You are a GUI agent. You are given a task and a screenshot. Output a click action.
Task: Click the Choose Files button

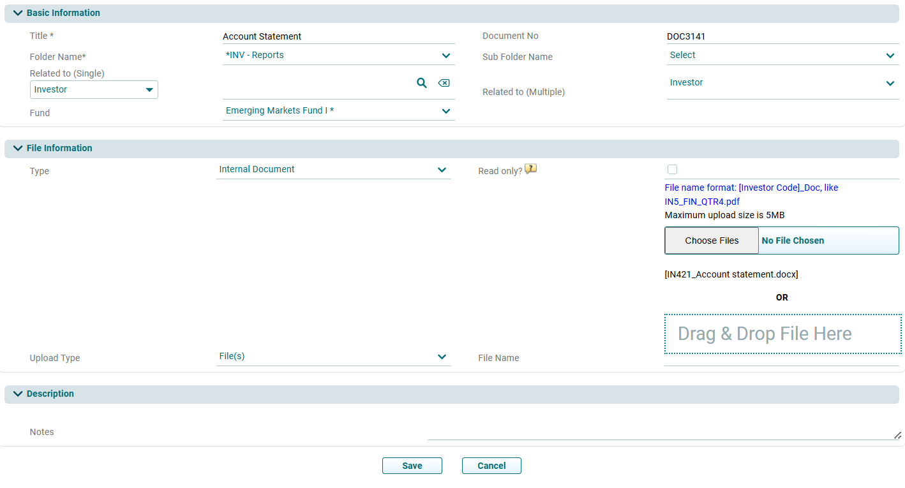click(712, 240)
